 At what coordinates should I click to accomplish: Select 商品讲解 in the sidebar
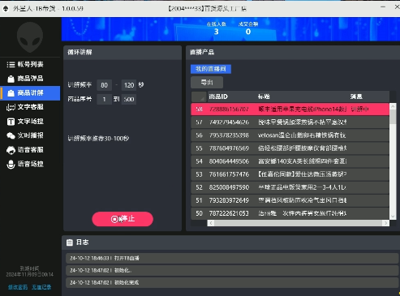(x=30, y=93)
